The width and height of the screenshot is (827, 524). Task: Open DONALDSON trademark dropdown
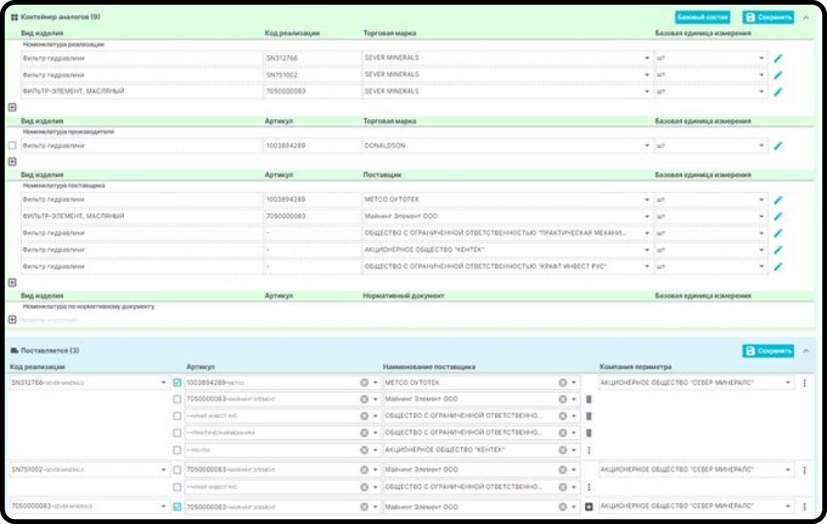click(x=647, y=146)
